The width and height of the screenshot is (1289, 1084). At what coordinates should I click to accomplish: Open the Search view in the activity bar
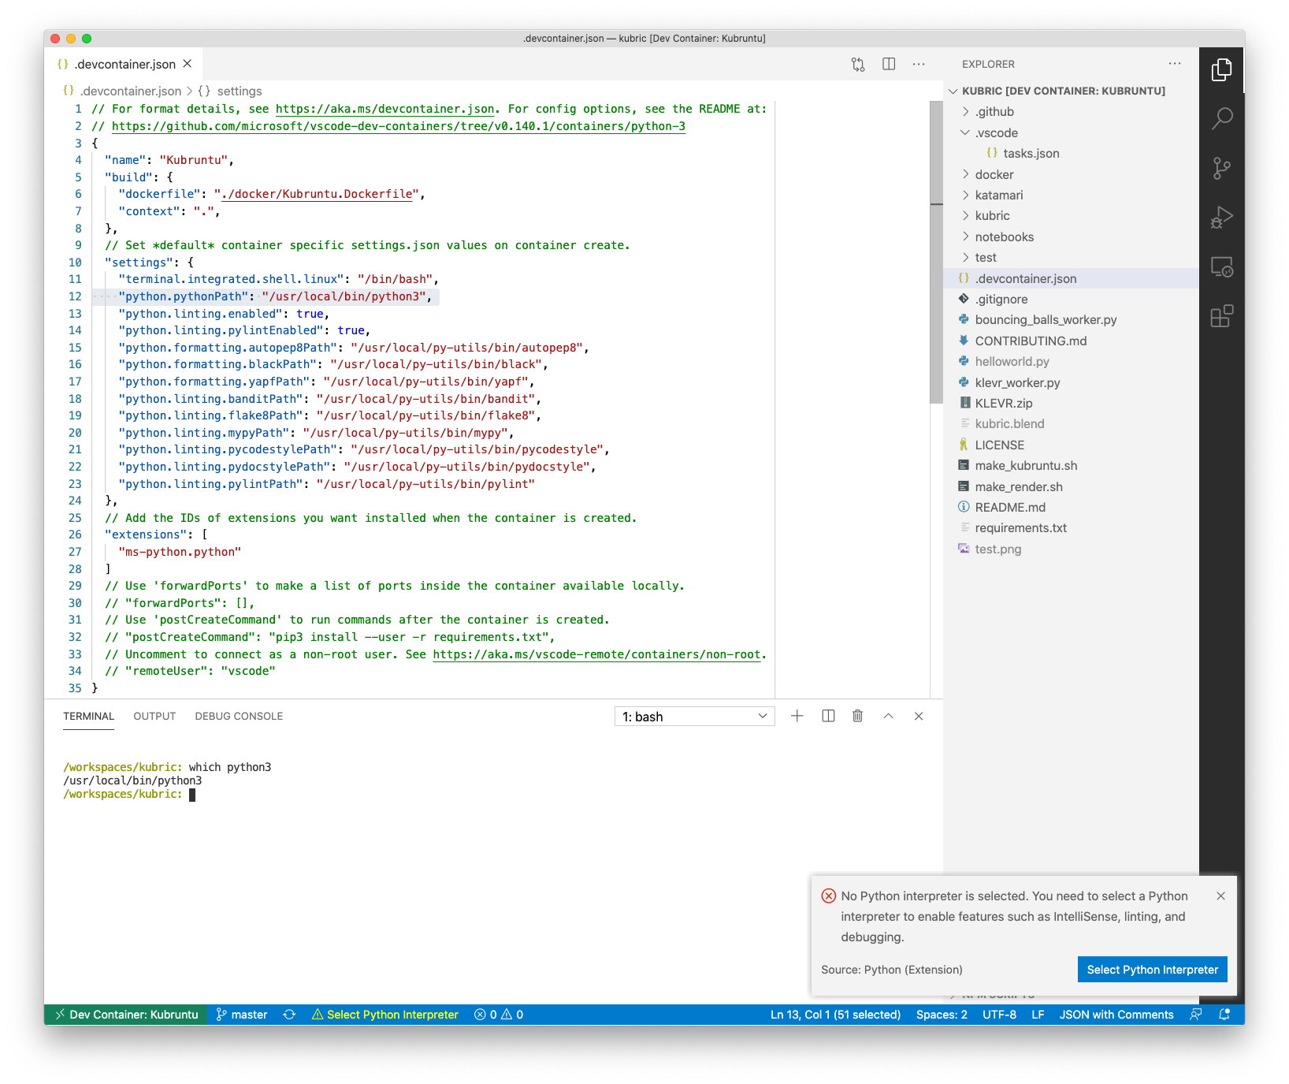[1222, 117]
